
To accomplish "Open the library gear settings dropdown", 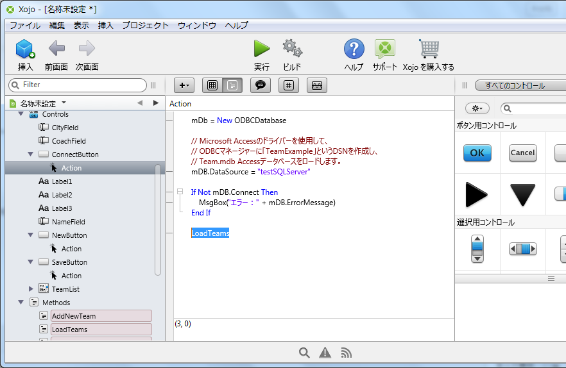I will point(477,108).
